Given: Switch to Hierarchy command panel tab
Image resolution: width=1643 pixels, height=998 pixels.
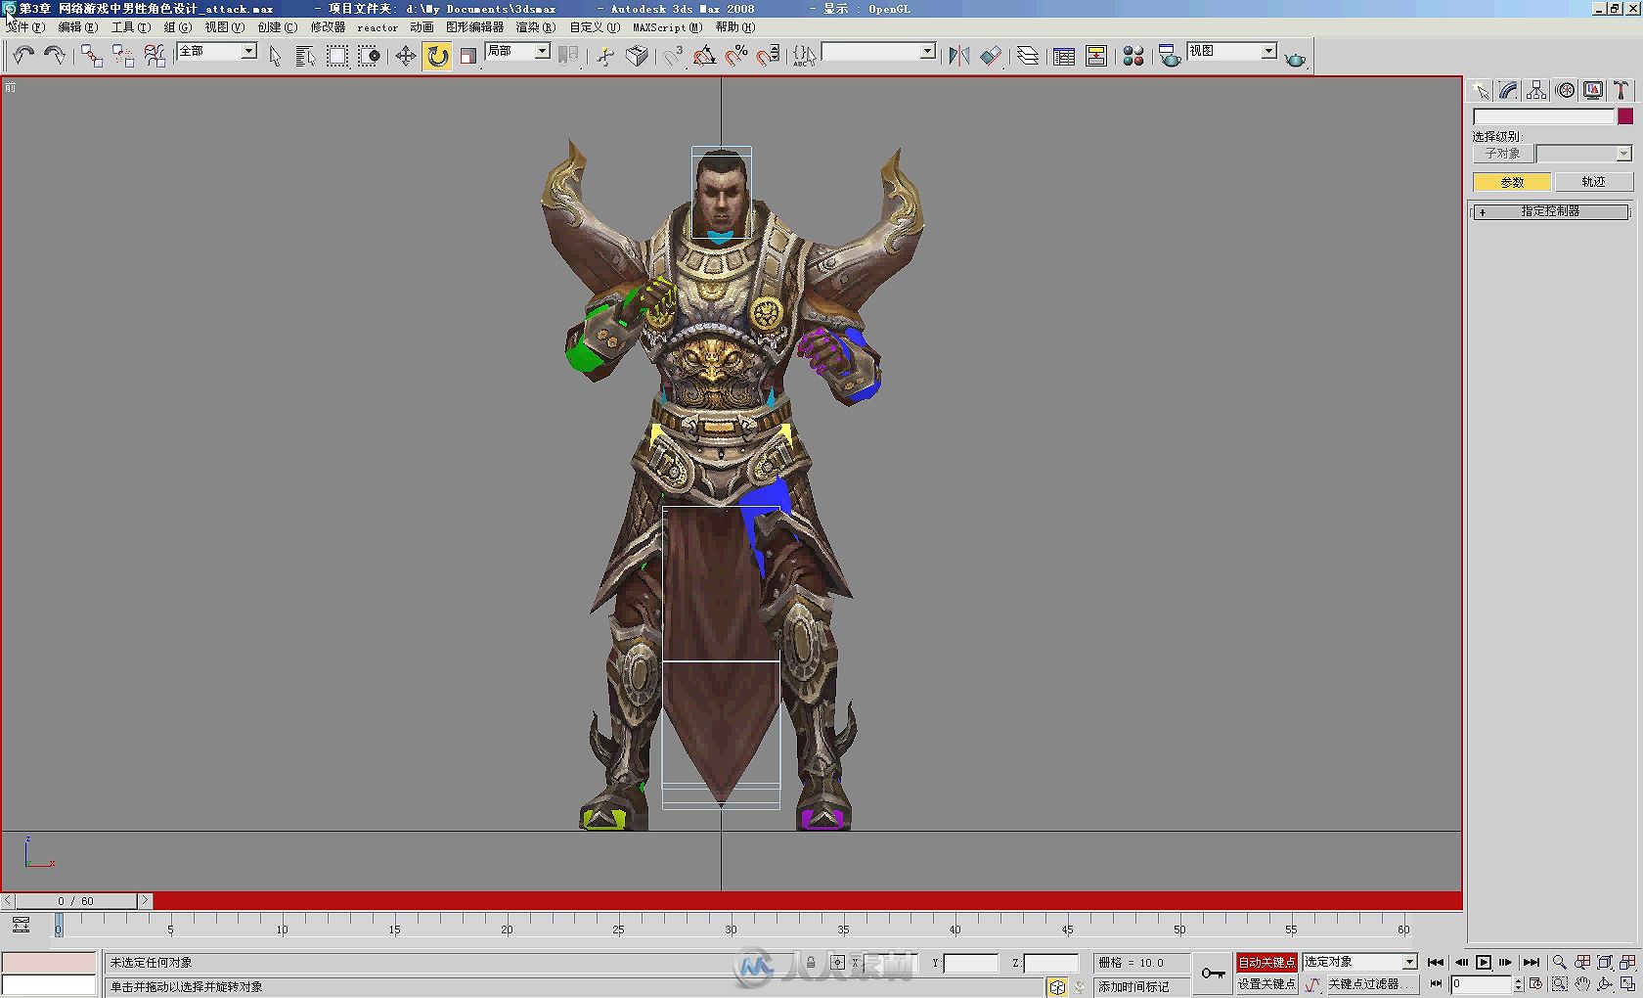Looking at the screenshot, I should (x=1536, y=91).
